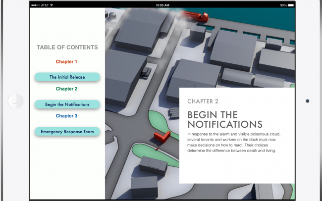
Task: Tap the Wi-Fi icon in status bar
Action: point(52,5)
